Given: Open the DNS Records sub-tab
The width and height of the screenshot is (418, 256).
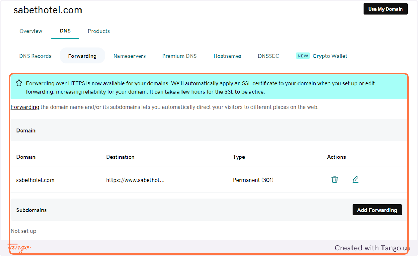Looking at the screenshot, I should (x=35, y=56).
